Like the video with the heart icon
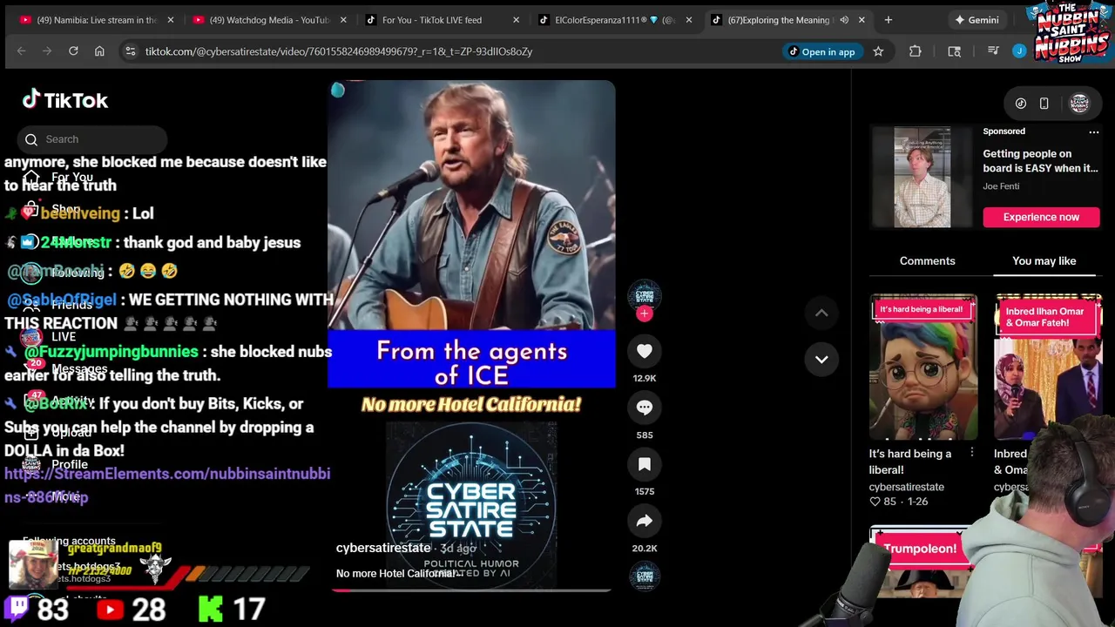The width and height of the screenshot is (1115, 627). pyautogui.click(x=645, y=351)
